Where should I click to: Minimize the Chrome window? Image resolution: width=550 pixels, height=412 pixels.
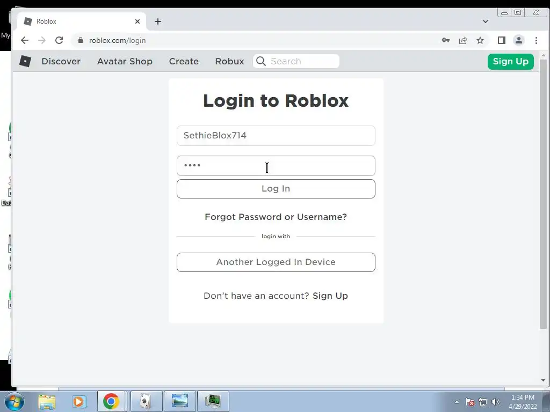coord(504,13)
